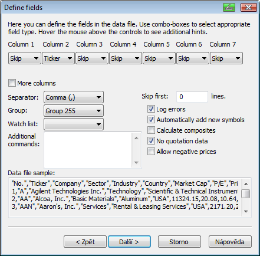This screenshot has height=256, width=260.
Task: Toggle Automatically add new symbols
Action: (151, 120)
